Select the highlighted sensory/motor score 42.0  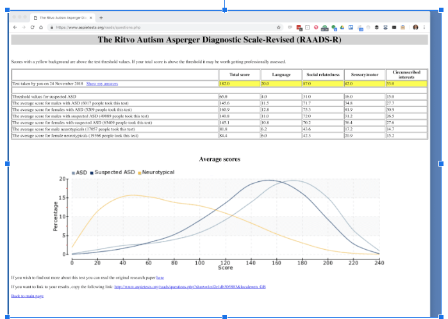(x=365, y=84)
